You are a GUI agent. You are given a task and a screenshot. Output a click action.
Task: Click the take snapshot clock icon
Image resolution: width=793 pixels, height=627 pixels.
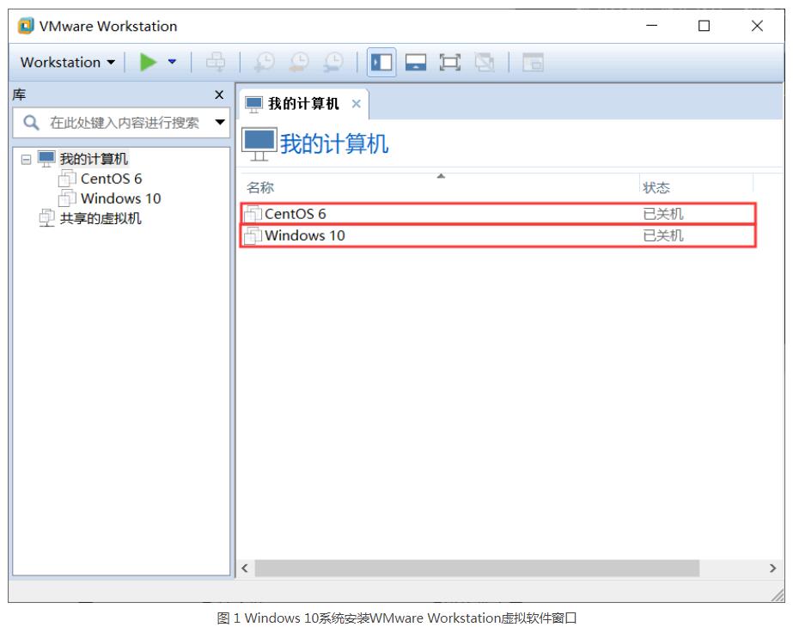pos(265,62)
